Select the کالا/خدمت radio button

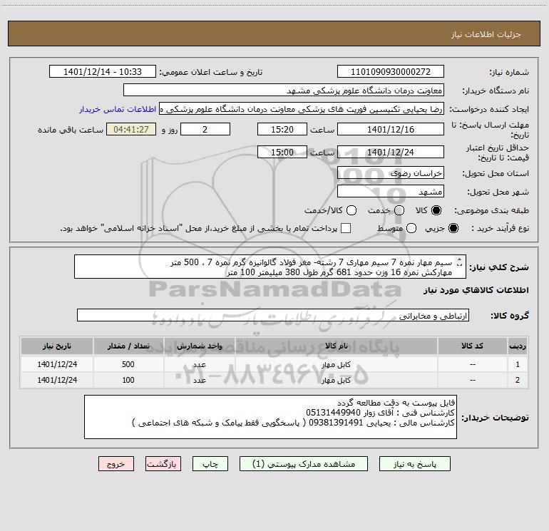352,210
